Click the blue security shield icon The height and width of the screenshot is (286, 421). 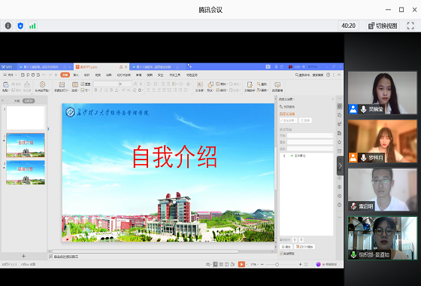(x=20, y=26)
